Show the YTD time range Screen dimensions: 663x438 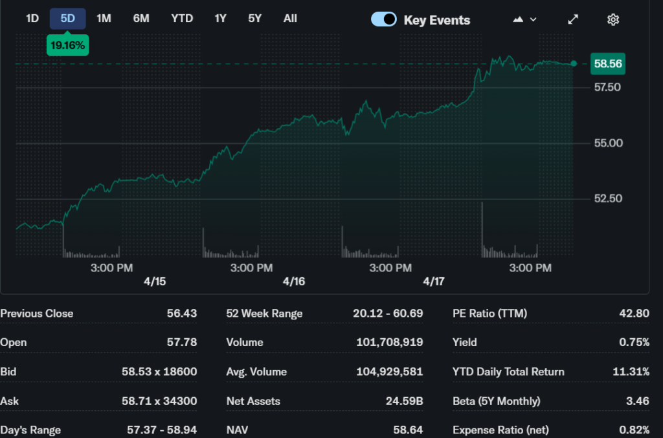182,18
